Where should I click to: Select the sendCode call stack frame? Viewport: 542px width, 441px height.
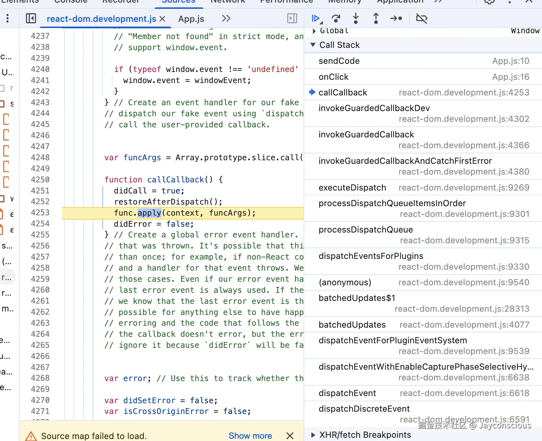(x=423, y=61)
